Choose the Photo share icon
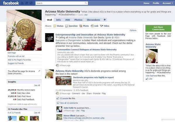Viewport: 175px width, 122px height. point(81,26)
